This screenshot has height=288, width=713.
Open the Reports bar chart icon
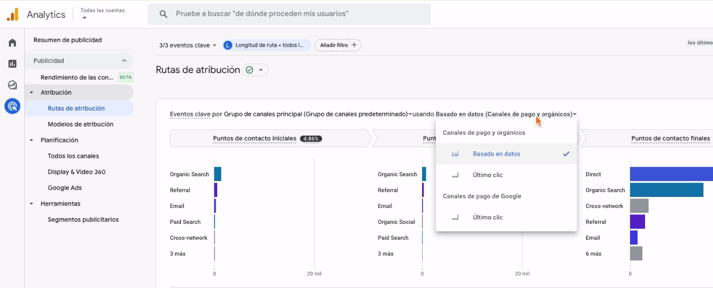pos(12,64)
